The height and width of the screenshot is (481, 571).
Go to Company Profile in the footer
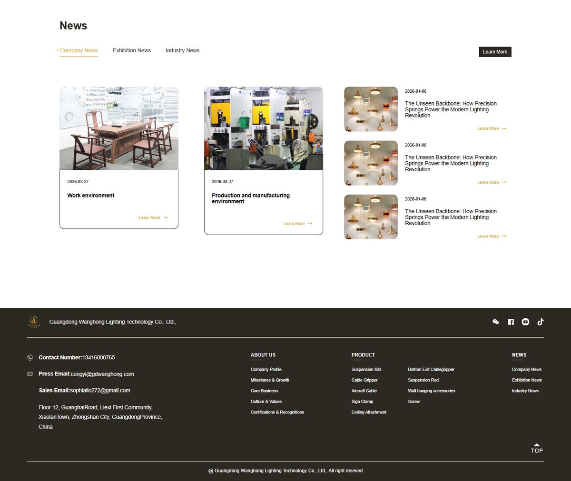click(266, 370)
